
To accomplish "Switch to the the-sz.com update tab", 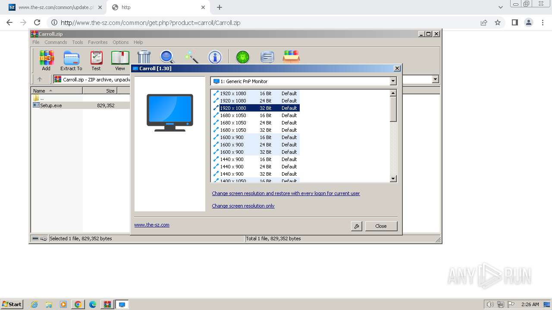I will tap(55, 7).
